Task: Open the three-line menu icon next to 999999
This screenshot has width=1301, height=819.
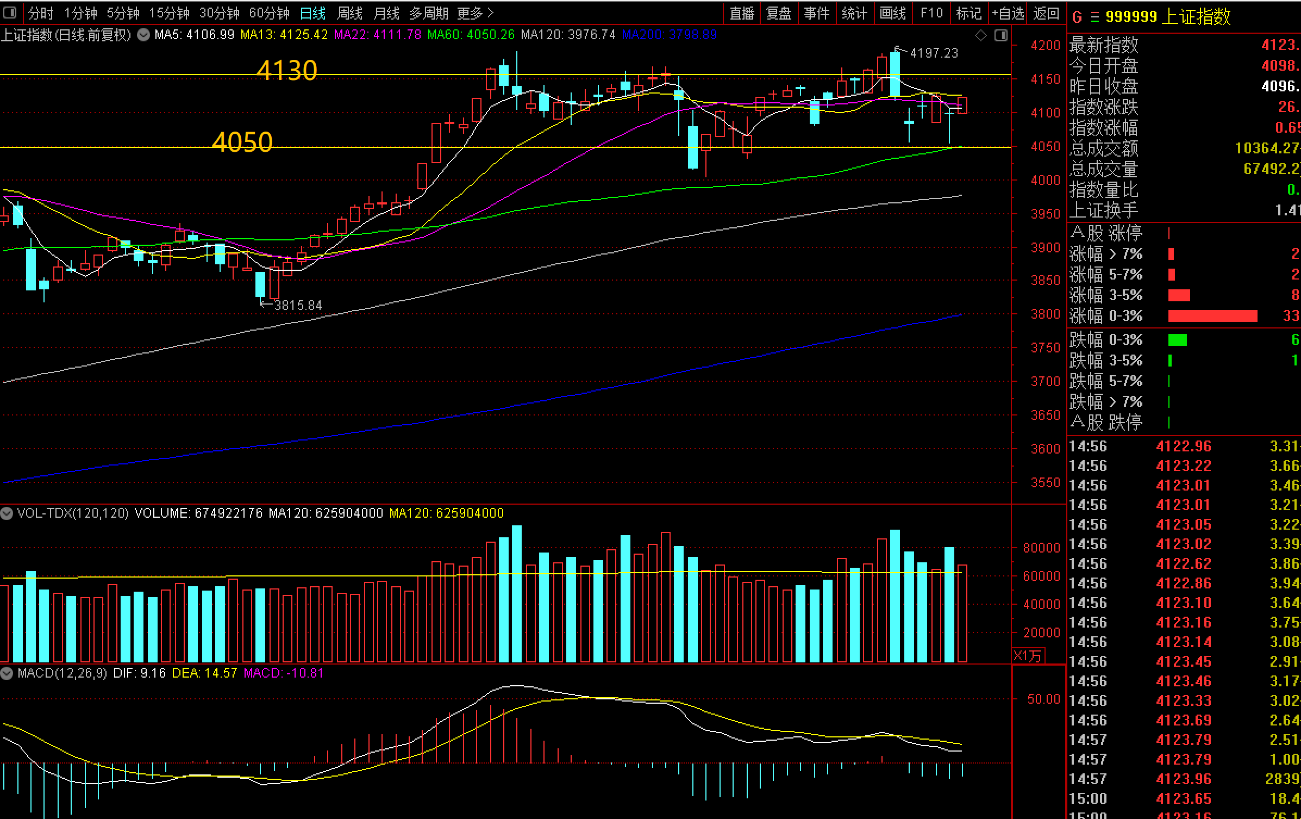Action: point(1094,17)
